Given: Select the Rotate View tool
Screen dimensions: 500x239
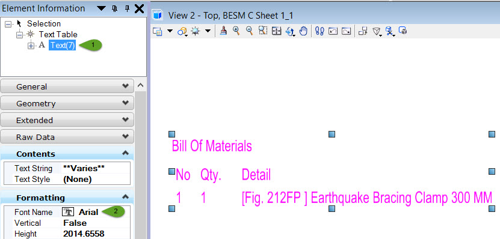Looking at the screenshot, I should click(290, 31).
